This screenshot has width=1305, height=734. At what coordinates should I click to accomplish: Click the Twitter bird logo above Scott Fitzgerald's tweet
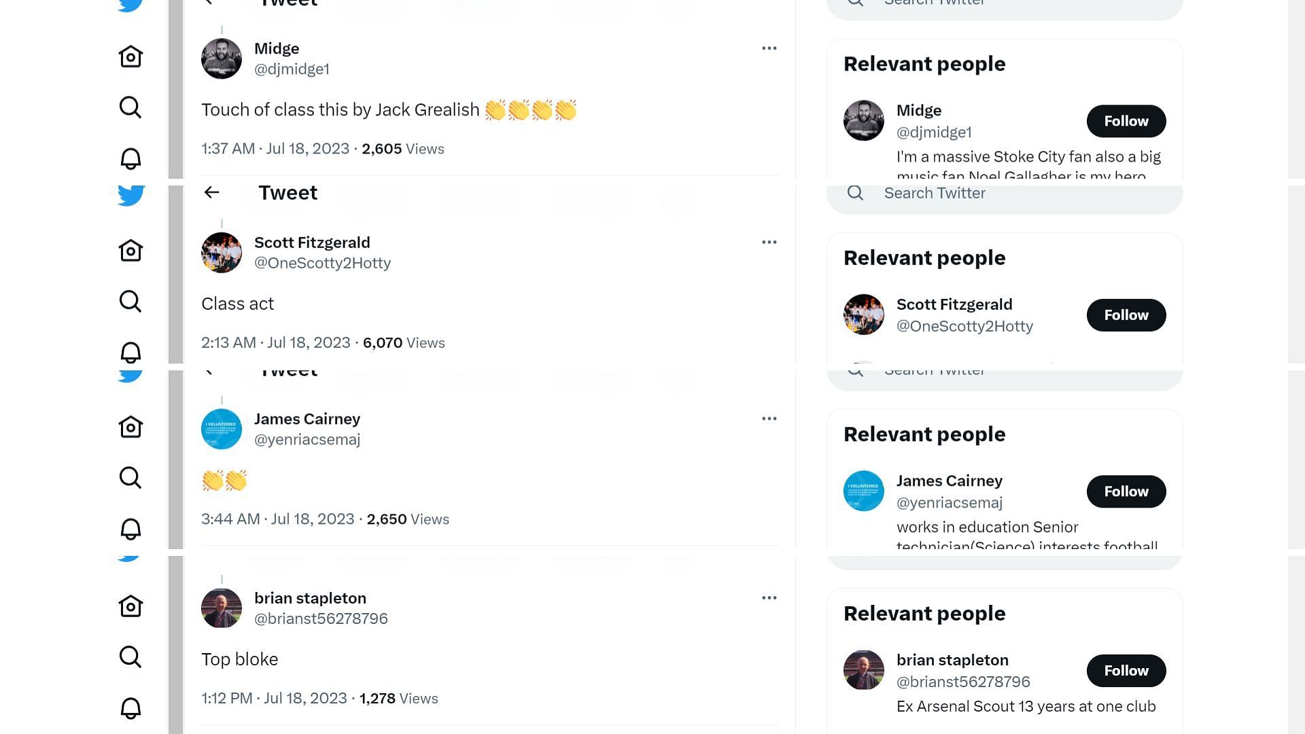pyautogui.click(x=130, y=196)
